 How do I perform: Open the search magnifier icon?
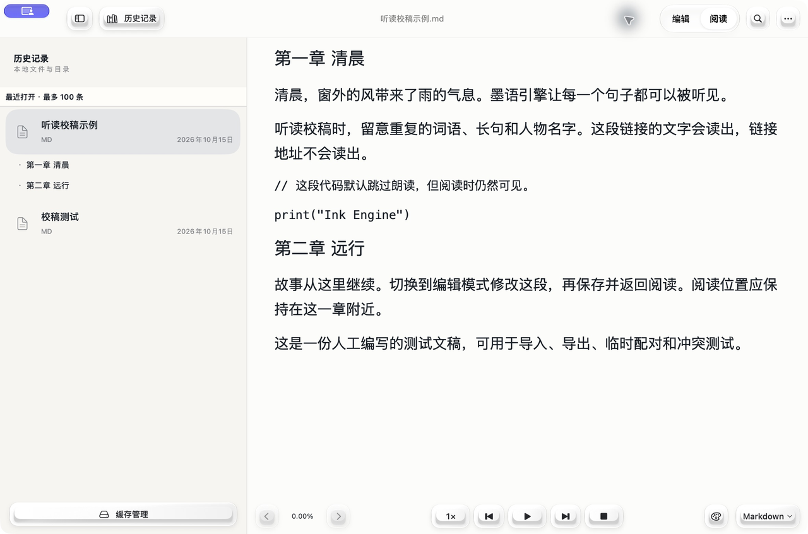point(757,19)
